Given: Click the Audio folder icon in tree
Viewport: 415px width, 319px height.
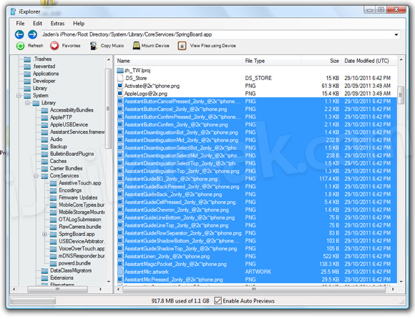Looking at the screenshot, I should point(45,139).
